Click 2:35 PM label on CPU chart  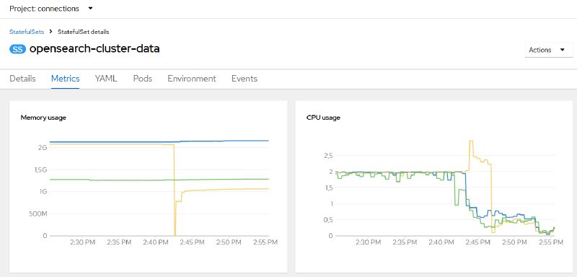pos(404,243)
